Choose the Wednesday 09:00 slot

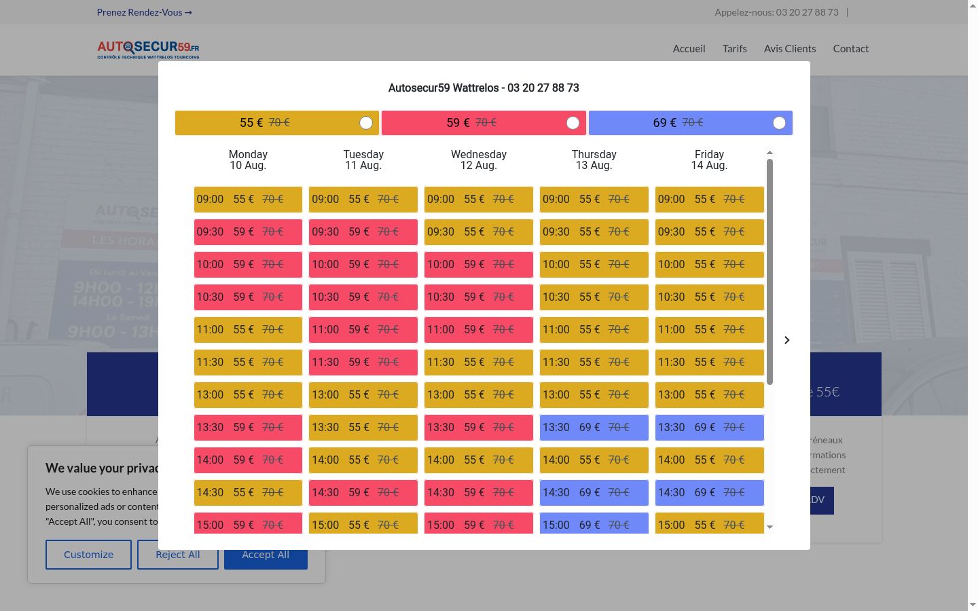tap(479, 200)
